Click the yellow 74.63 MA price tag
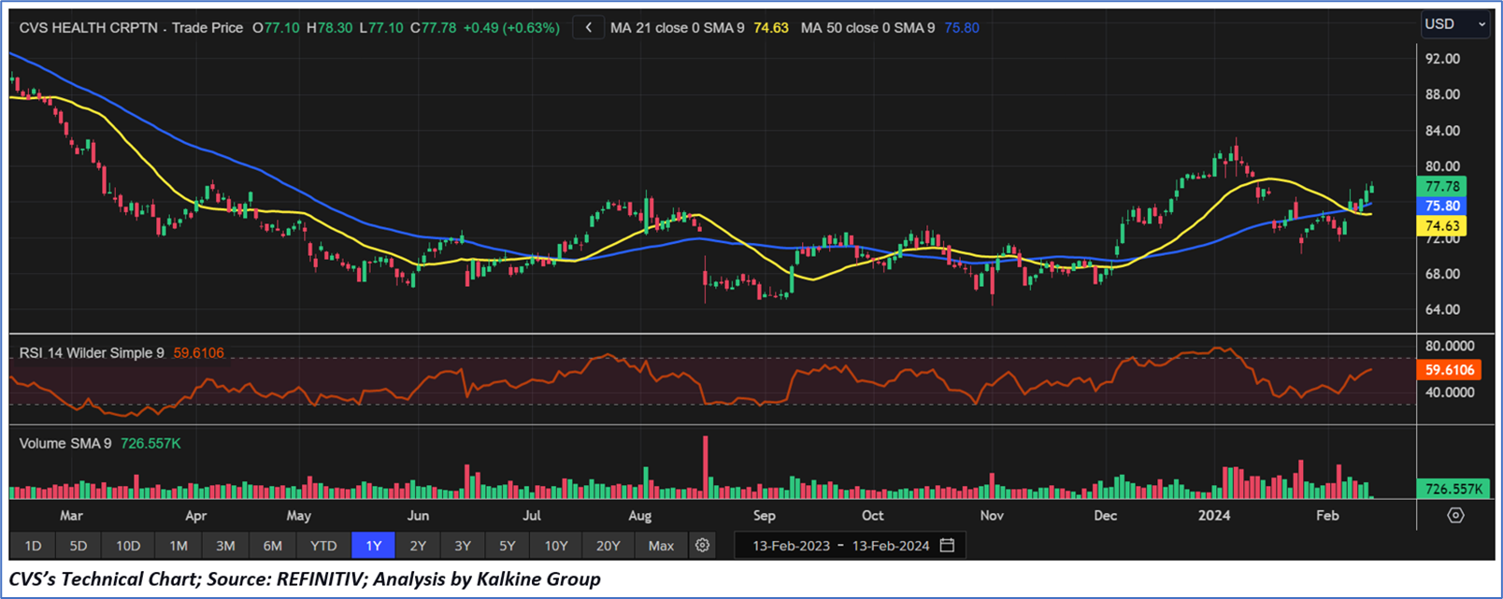Screen dimensions: 1503x599 point(1442,226)
